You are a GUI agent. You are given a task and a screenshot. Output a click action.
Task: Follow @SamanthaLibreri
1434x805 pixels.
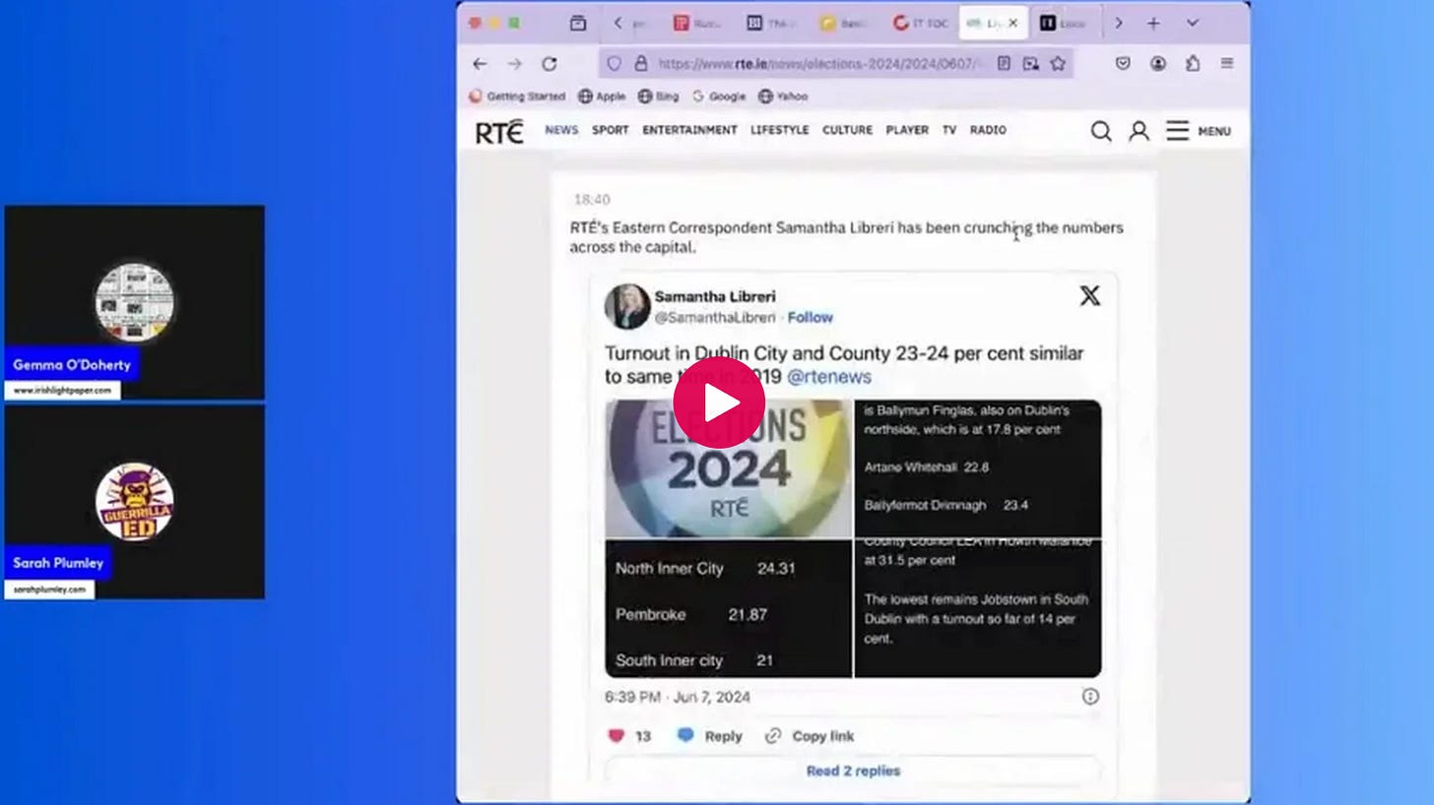811,317
